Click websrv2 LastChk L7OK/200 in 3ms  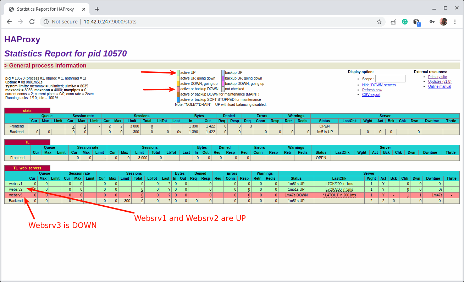click(339, 190)
